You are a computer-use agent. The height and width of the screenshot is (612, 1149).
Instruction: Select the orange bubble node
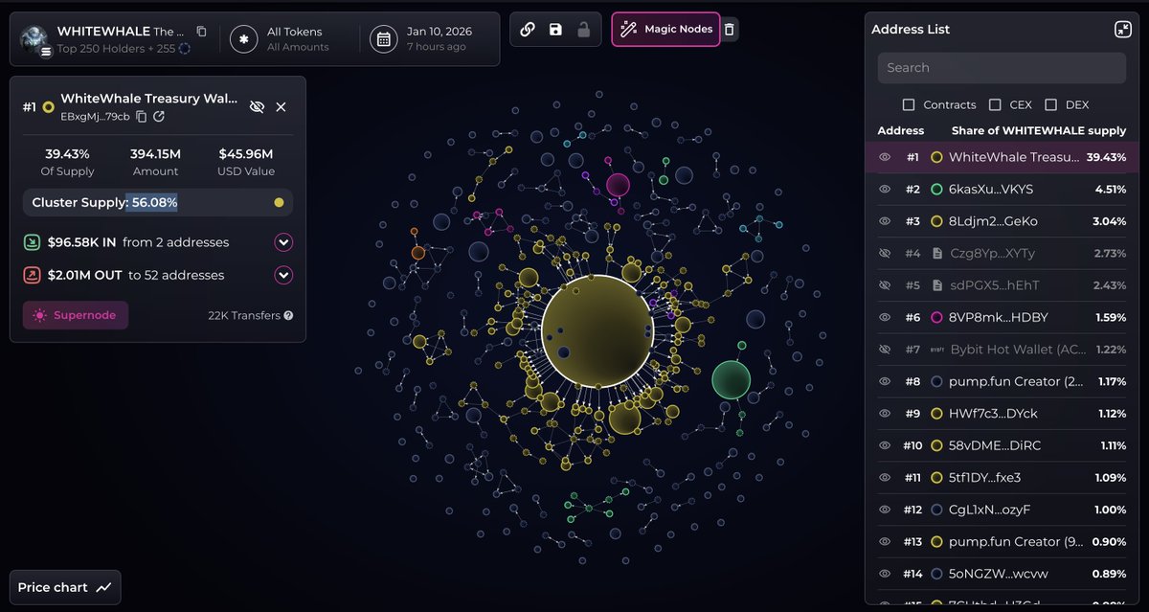click(417, 253)
